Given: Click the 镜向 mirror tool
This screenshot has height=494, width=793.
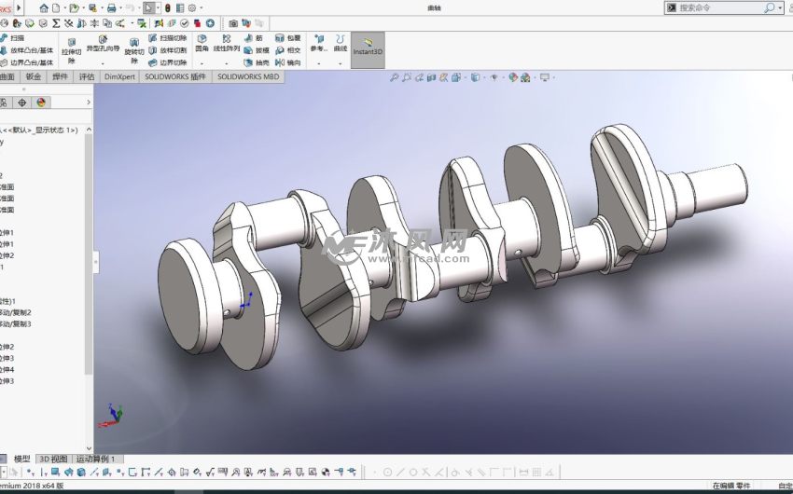Looking at the screenshot, I should pyautogui.click(x=287, y=62).
